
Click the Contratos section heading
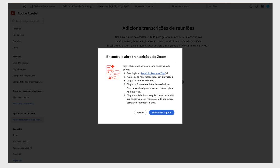coord(17,129)
